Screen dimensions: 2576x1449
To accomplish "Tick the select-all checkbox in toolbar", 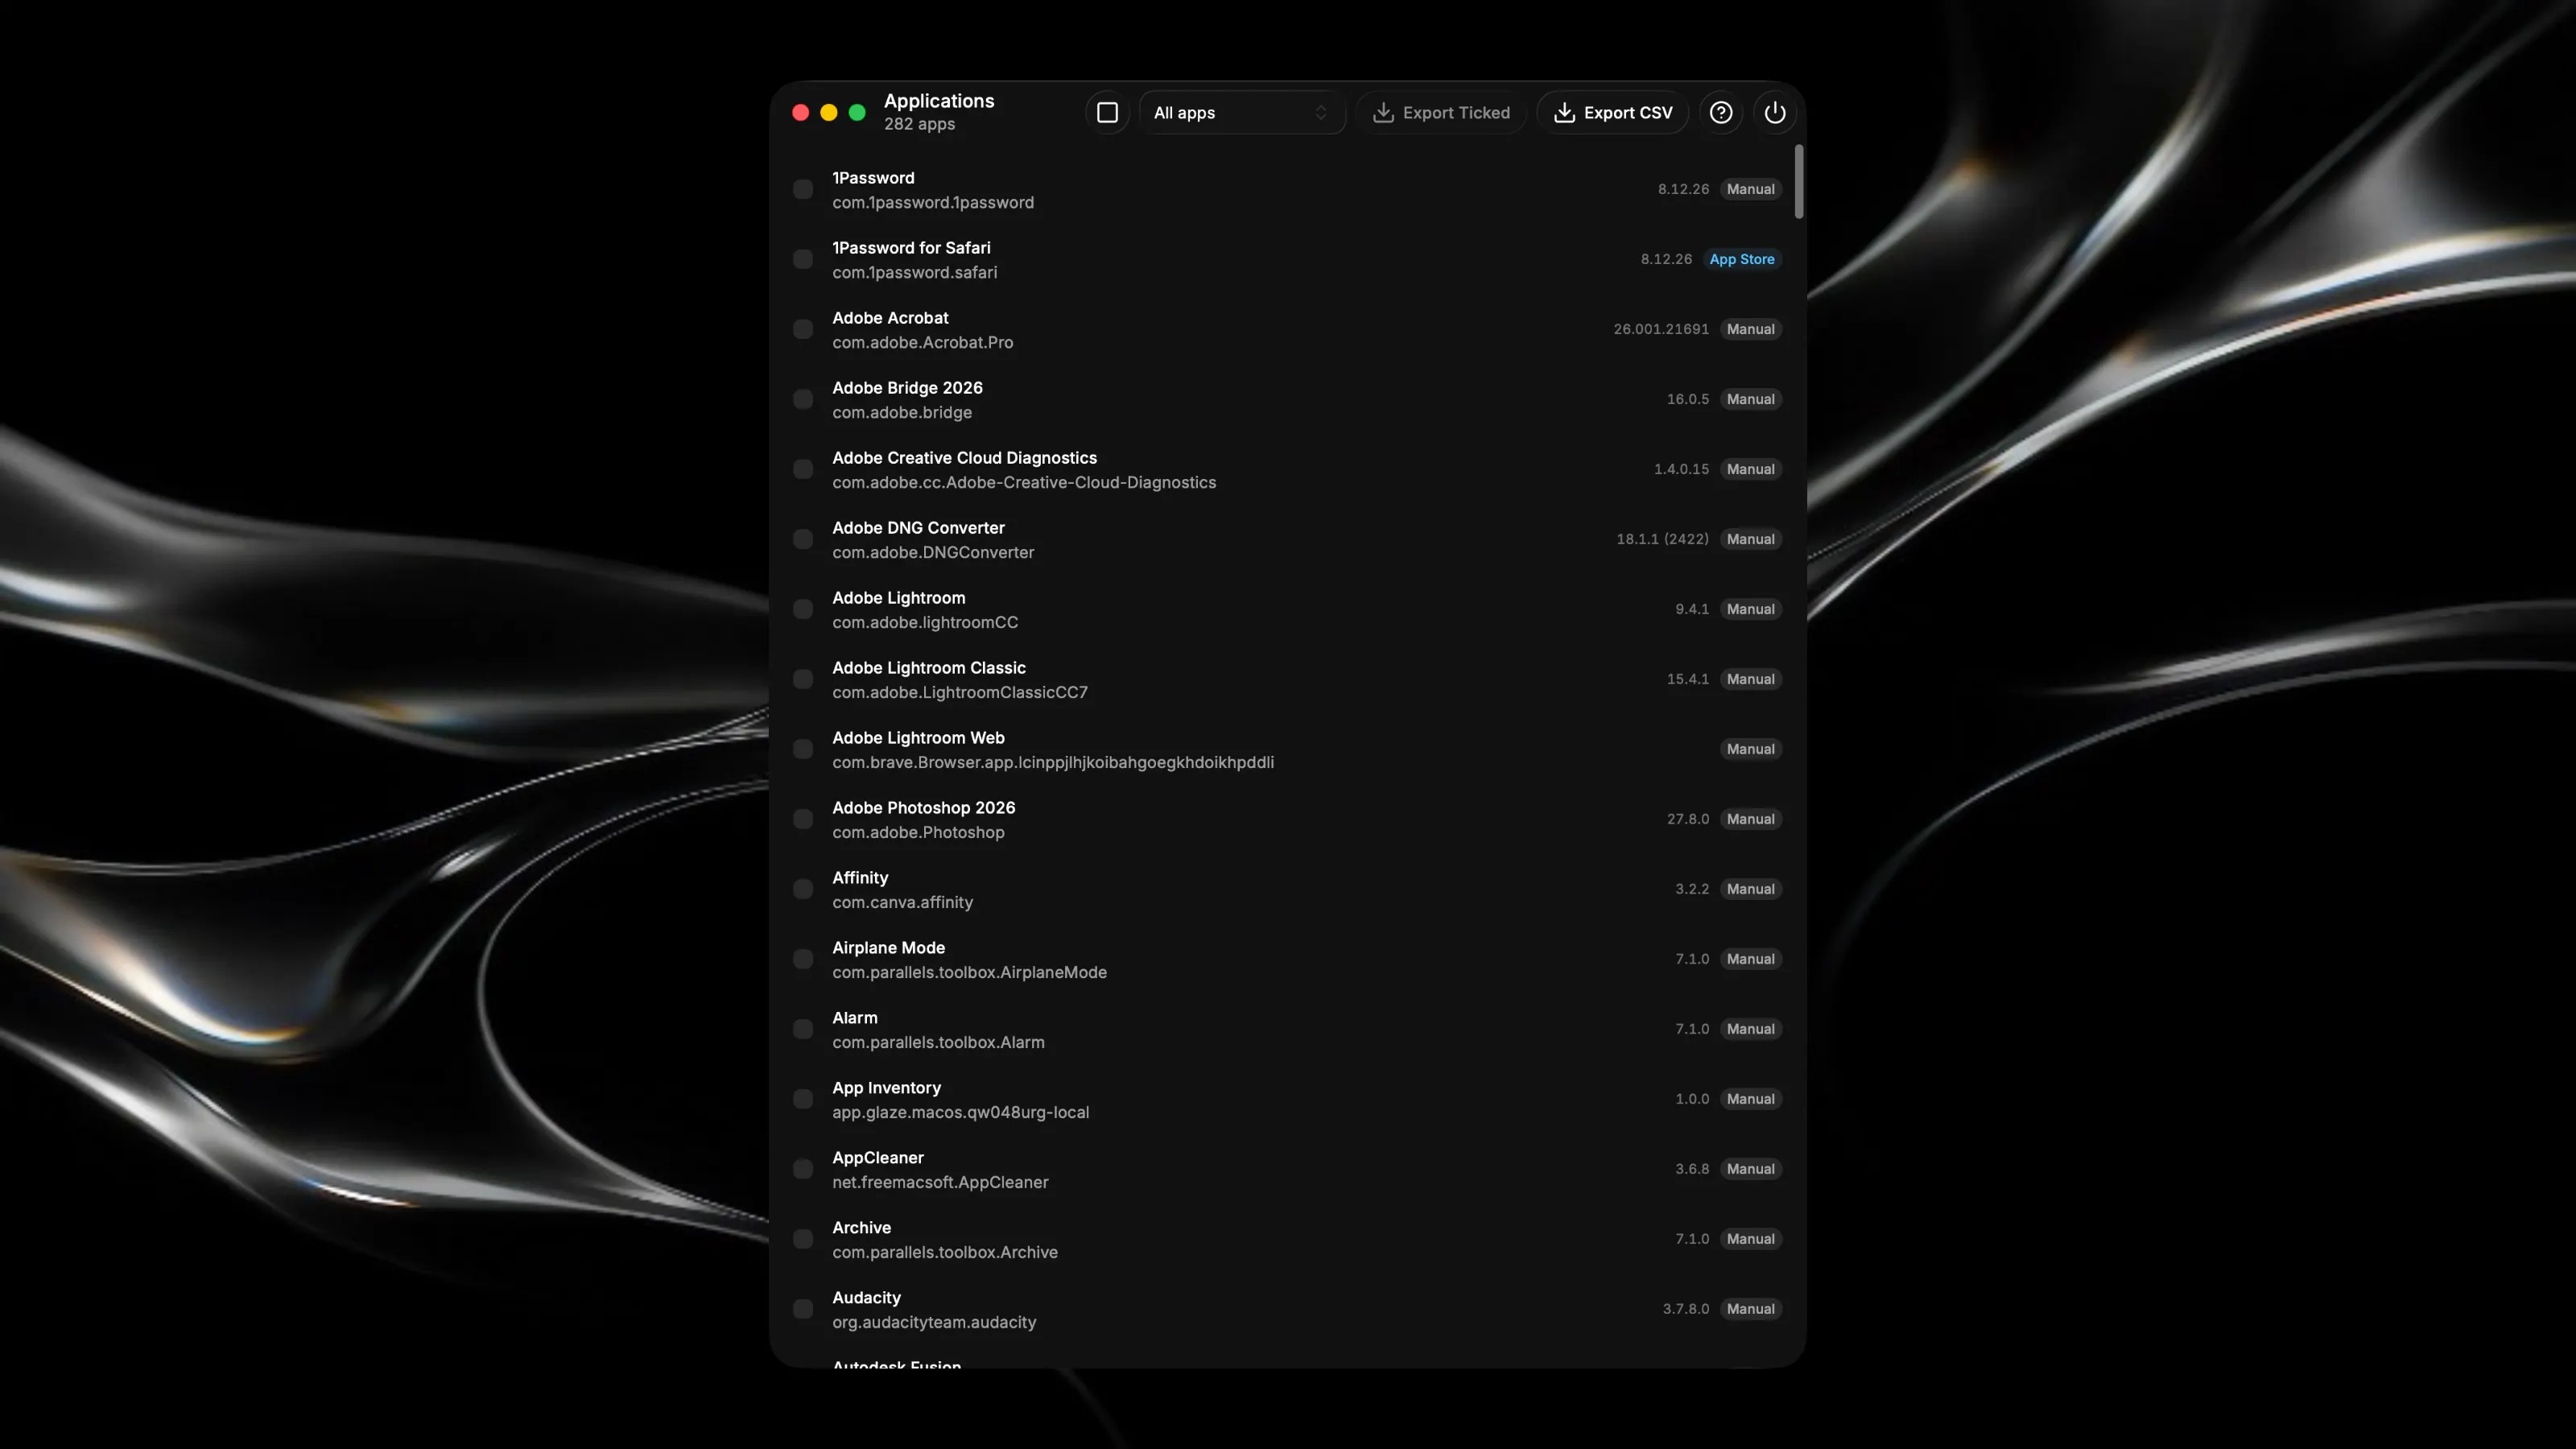I will 1107,113.
